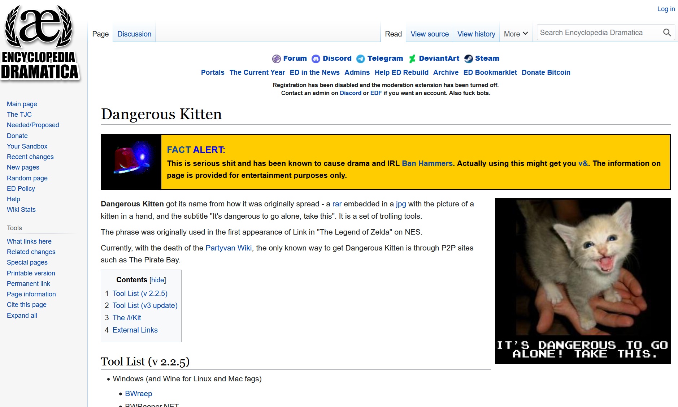Click Donate Bitcoin link
This screenshot has width=678, height=407.
pos(546,72)
